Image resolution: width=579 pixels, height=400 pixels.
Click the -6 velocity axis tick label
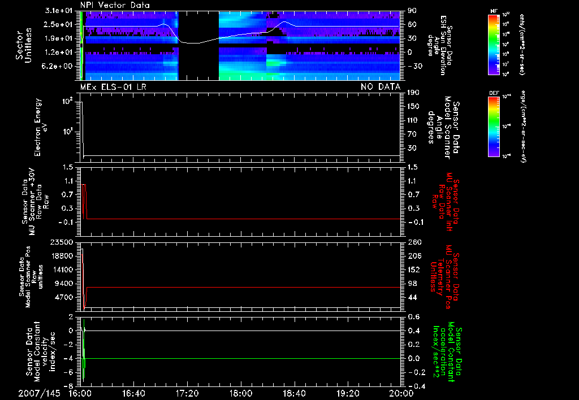[x=68, y=373]
